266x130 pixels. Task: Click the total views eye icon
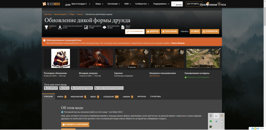(x=105, y=27)
